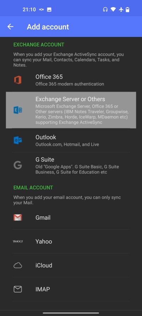The height and width of the screenshot is (316, 142).
Task: Select IMAP email account type
Action: click(x=71, y=289)
